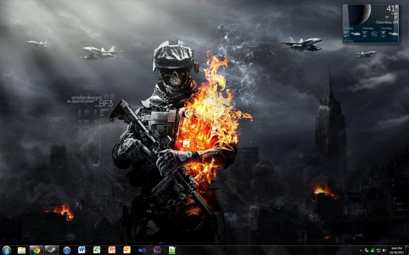
Task: Click the bright green system tray icon
Action: coord(373,250)
